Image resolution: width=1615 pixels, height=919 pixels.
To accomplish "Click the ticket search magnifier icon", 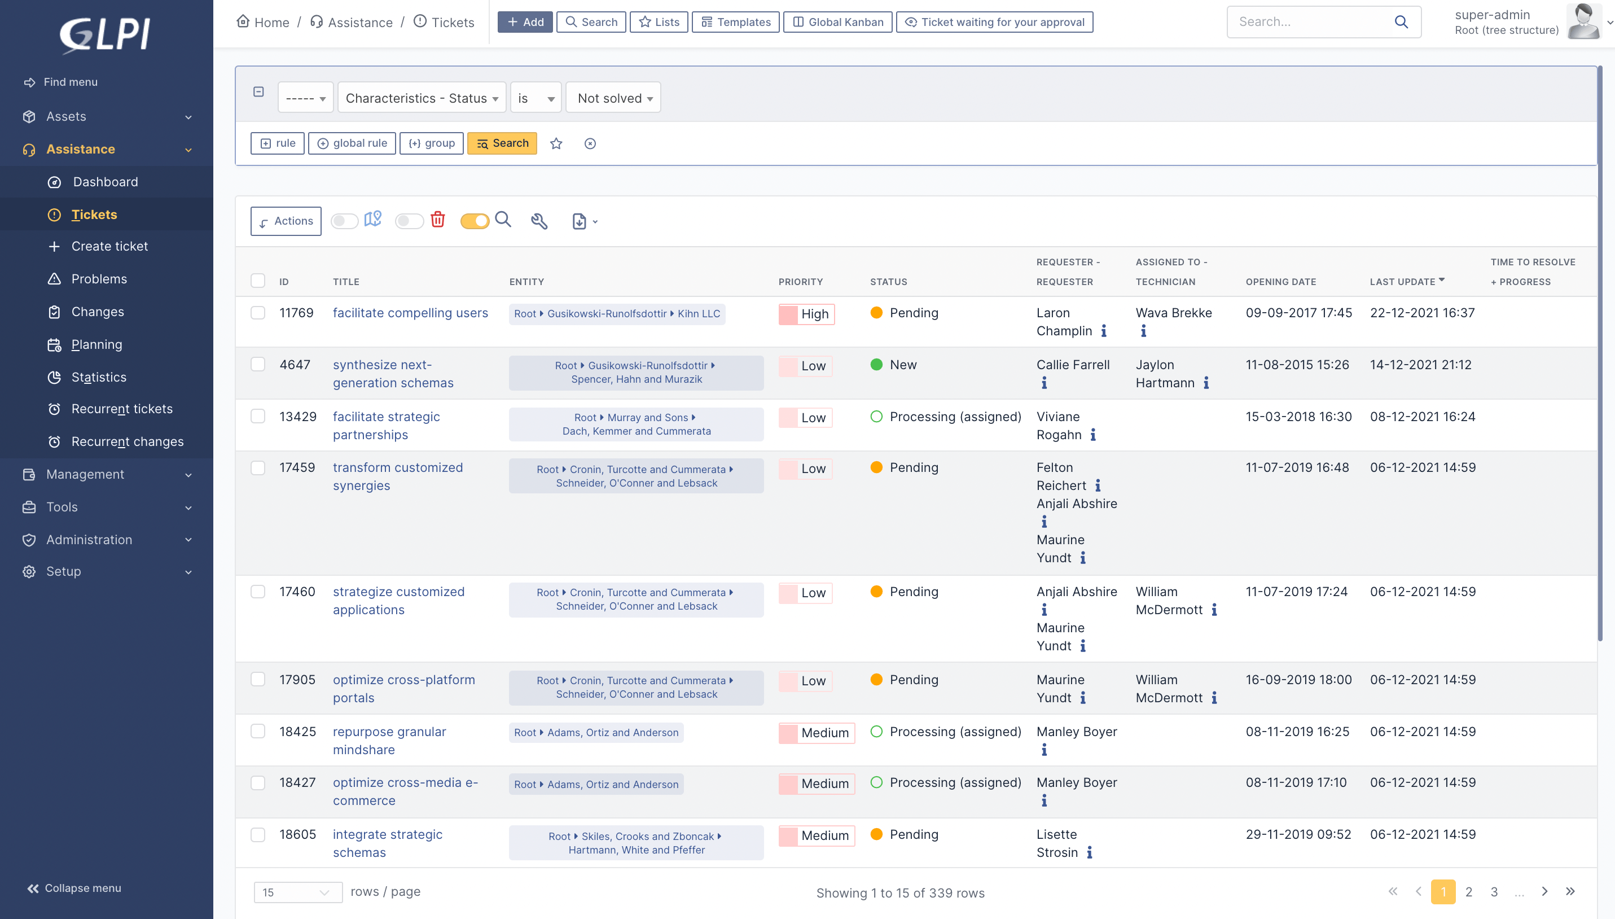I will 502,221.
